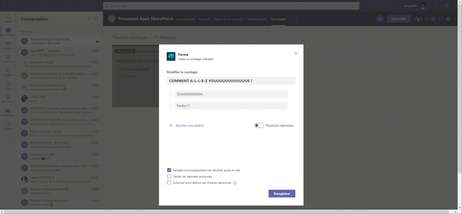Start a new chat with the compose icon

click(97, 19)
